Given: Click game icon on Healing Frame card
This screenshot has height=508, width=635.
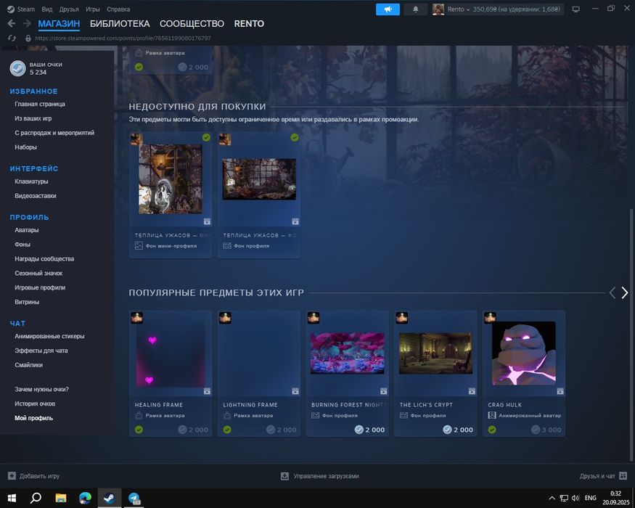Looking at the screenshot, I should [x=137, y=318].
